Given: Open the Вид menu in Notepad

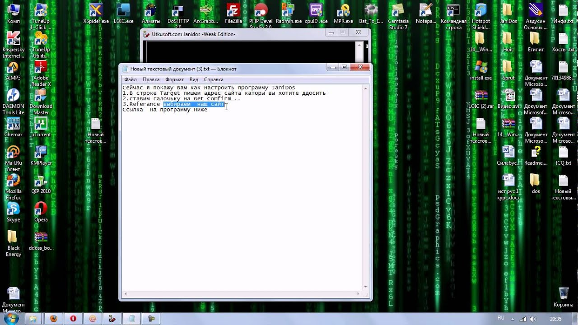Looking at the screenshot, I should [x=194, y=79].
